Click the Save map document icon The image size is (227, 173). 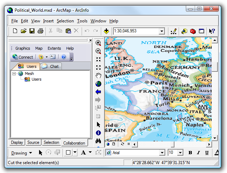click(x=32, y=31)
